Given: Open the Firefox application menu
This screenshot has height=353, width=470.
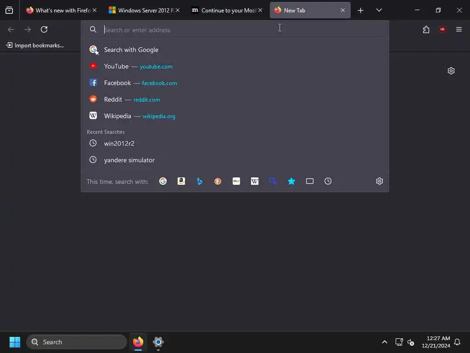Looking at the screenshot, I should click(459, 29).
